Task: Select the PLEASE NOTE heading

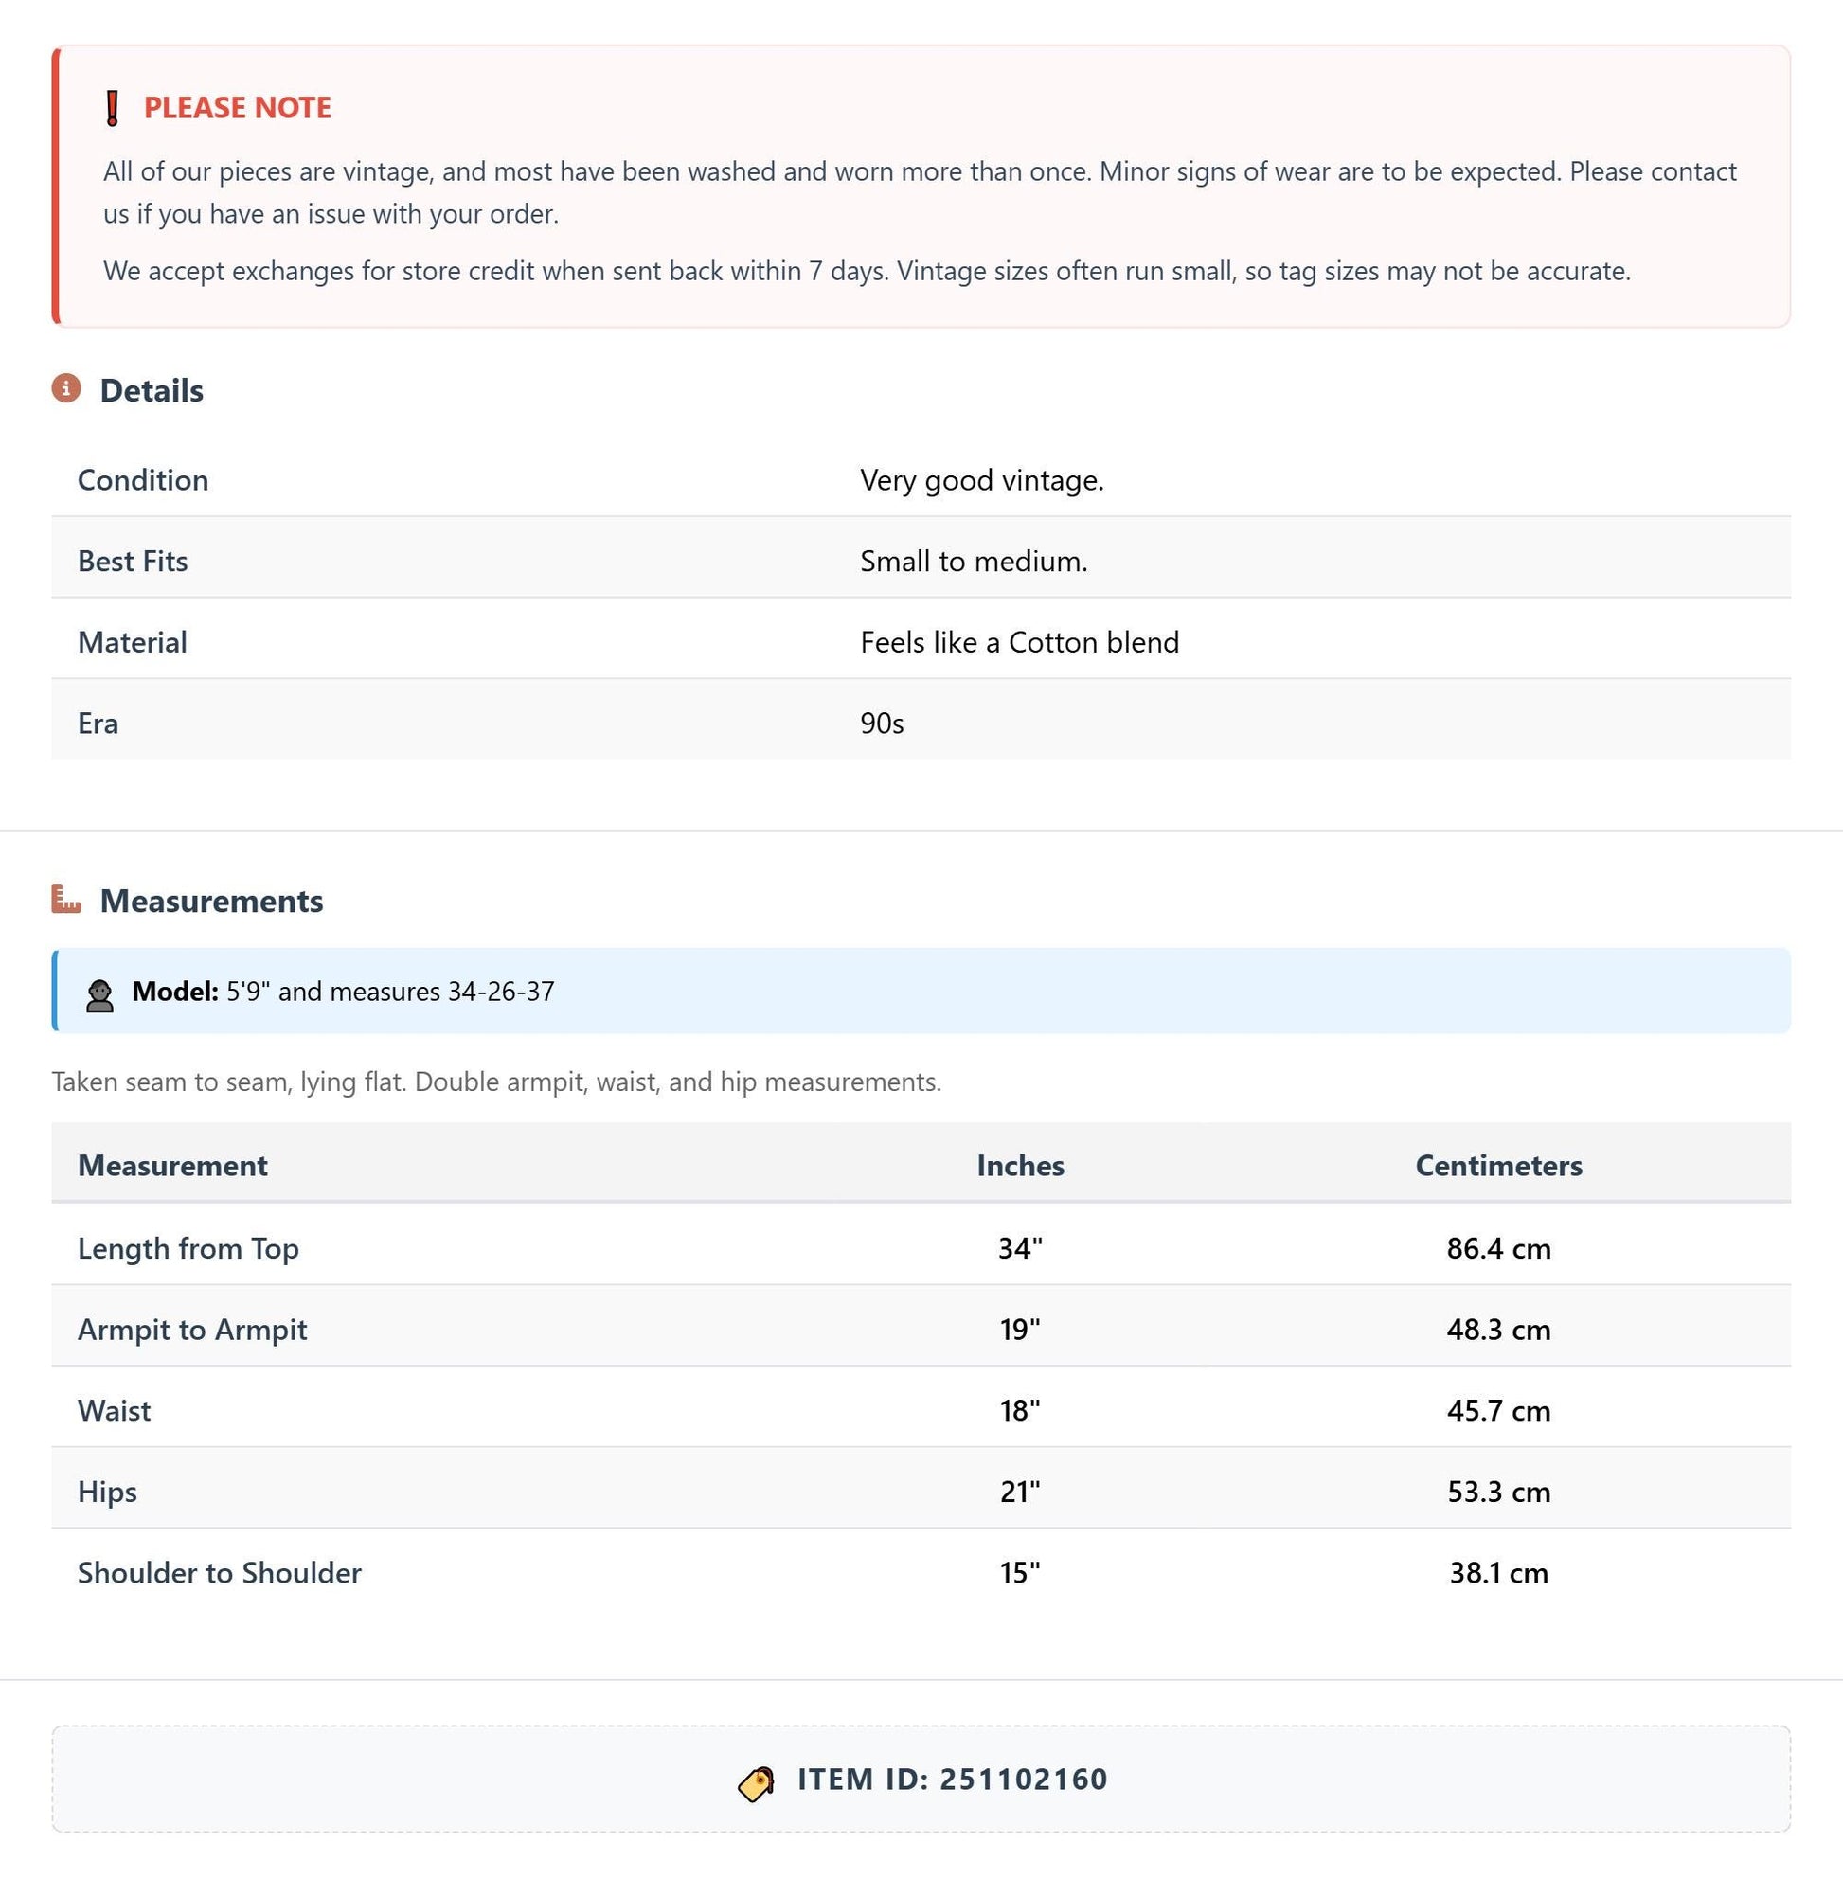Action: [x=237, y=107]
